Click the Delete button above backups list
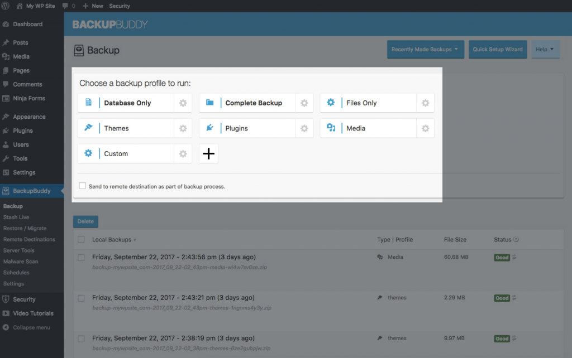The width and height of the screenshot is (572, 358). pyautogui.click(x=85, y=221)
